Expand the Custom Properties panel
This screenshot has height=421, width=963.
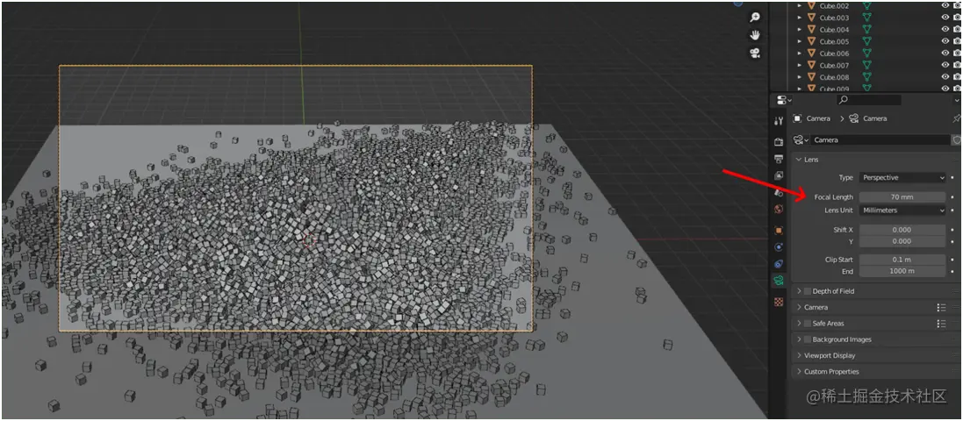point(799,371)
